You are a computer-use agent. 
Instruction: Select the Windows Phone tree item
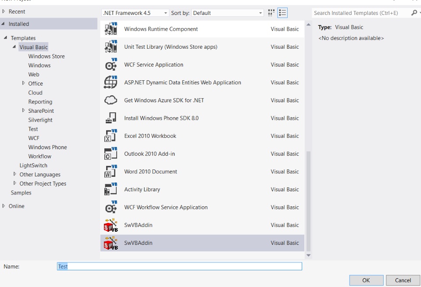pyautogui.click(x=47, y=147)
